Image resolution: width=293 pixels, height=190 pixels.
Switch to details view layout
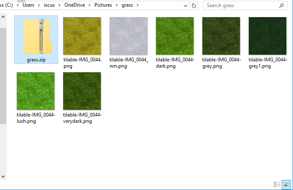(277, 185)
